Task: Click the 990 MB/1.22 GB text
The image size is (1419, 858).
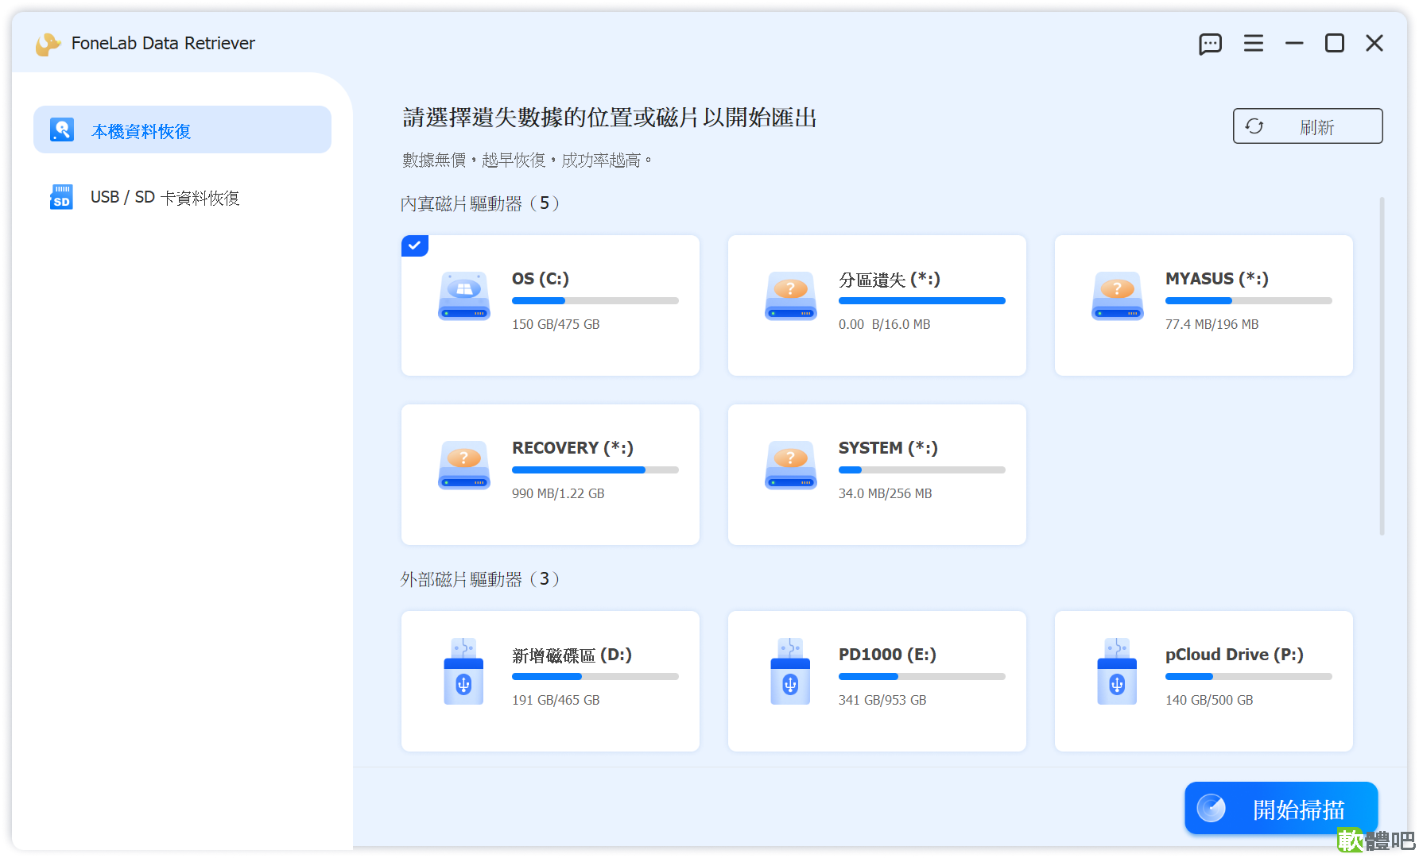Action: (558, 493)
